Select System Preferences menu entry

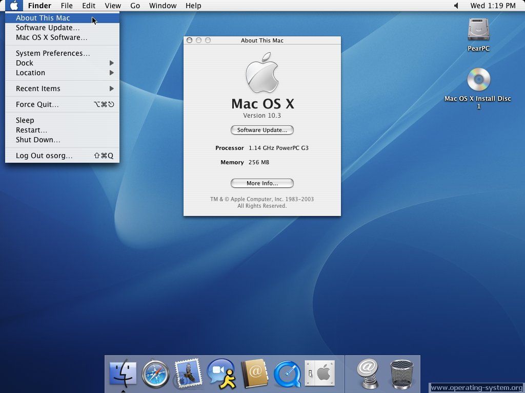[x=53, y=53]
